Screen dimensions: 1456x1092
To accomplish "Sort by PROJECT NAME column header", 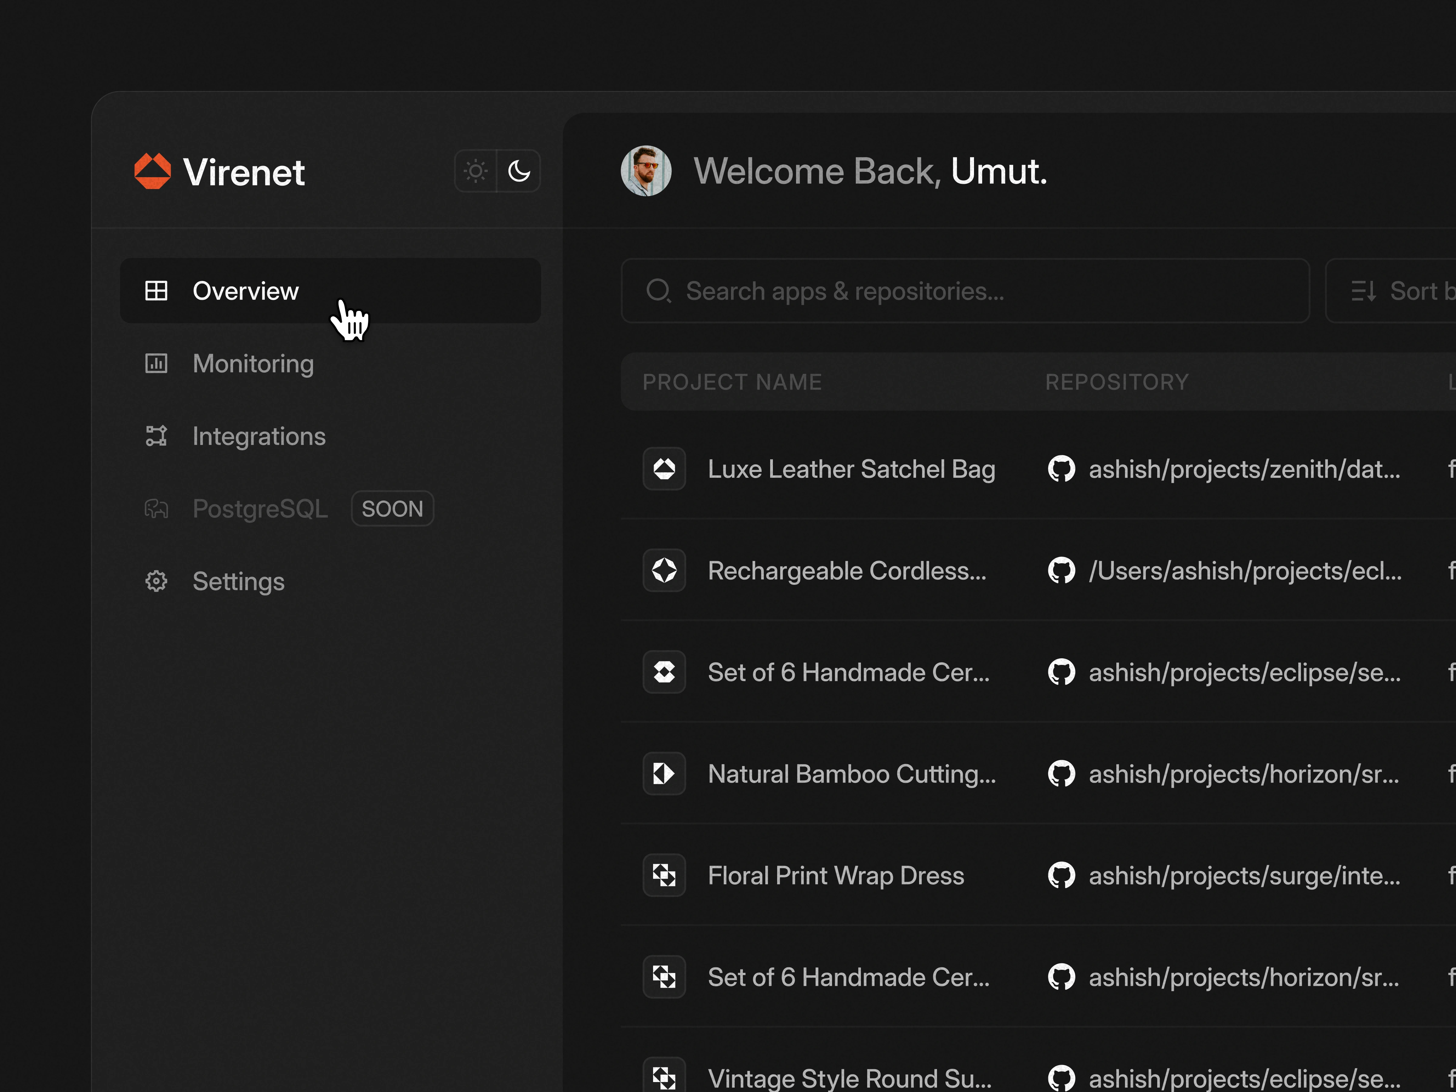I will click(732, 382).
